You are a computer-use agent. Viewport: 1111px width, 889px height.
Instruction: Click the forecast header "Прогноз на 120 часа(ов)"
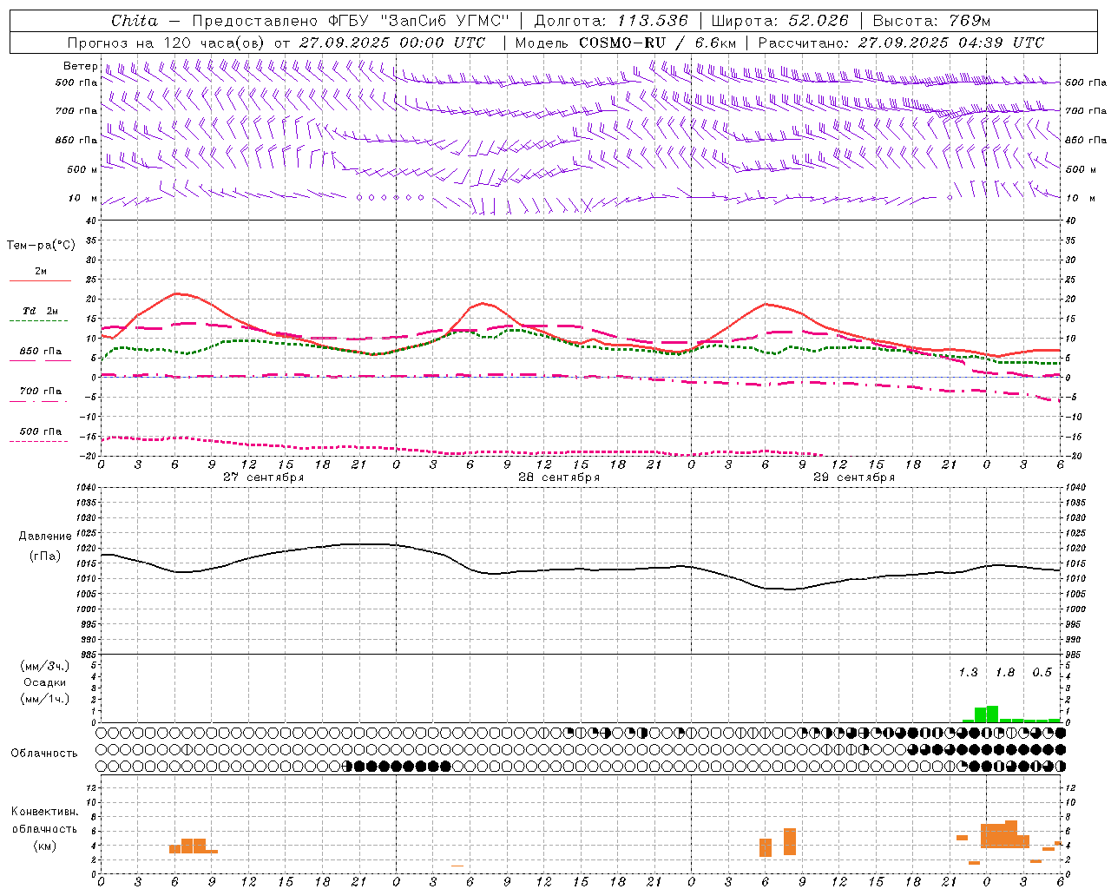click(x=167, y=43)
